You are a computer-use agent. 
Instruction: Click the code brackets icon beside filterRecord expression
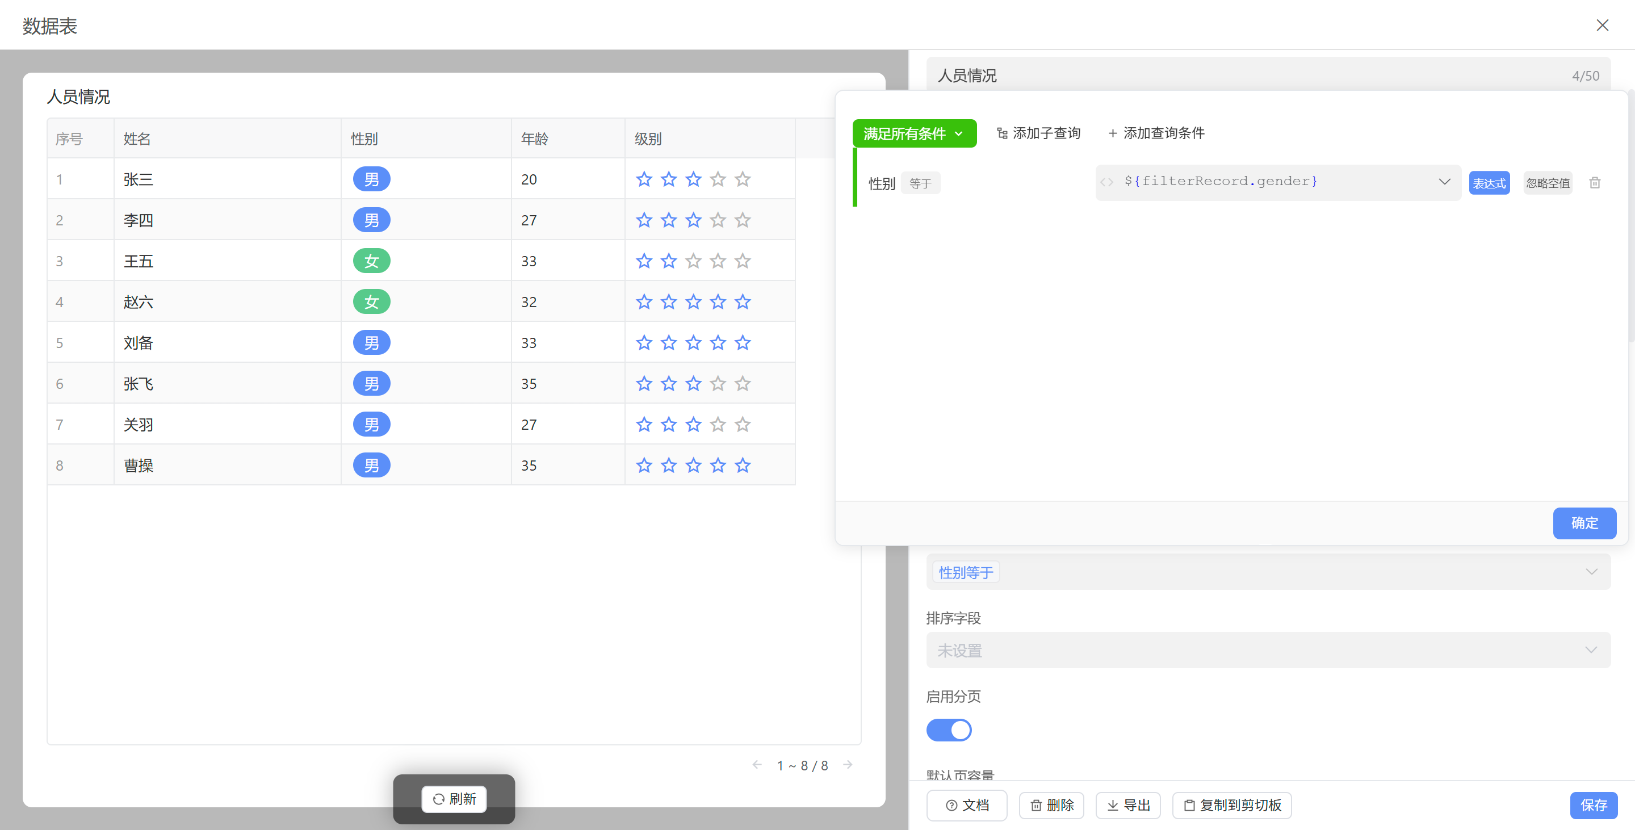1107,182
